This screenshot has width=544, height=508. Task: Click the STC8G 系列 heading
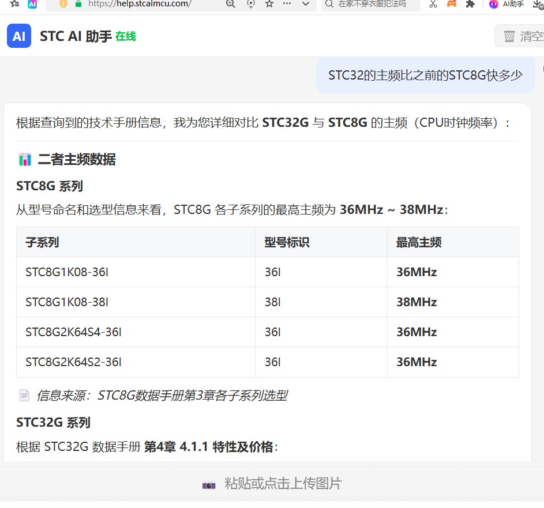point(50,186)
